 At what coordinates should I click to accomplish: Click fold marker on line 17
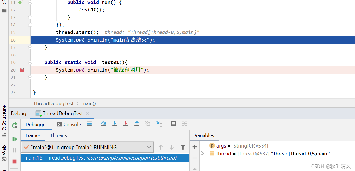pos(30,48)
